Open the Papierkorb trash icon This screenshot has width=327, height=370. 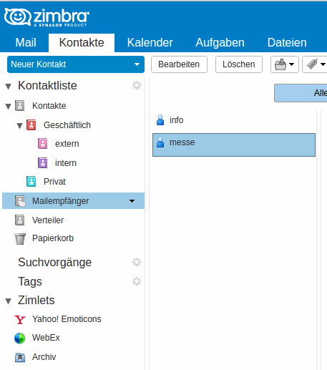point(20,239)
